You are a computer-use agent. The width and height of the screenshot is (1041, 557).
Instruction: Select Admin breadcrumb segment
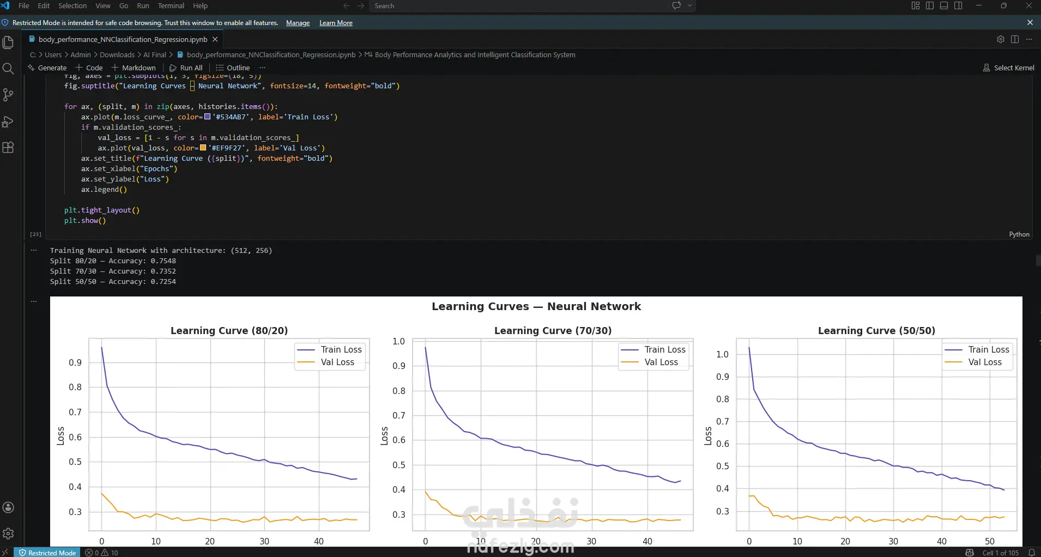point(81,55)
